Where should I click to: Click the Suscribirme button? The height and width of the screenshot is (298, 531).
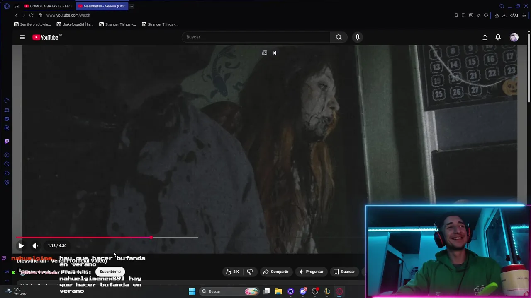tap(110, 272)
